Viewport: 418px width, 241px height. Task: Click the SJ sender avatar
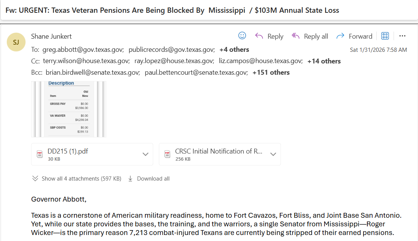tap(16, 42)
